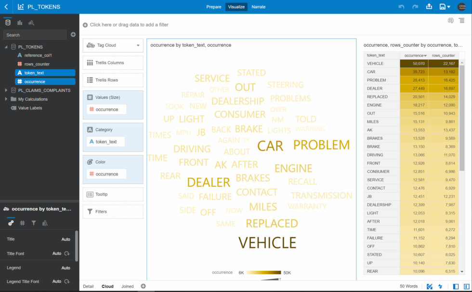Click the Search data elements field

point(35,35)
